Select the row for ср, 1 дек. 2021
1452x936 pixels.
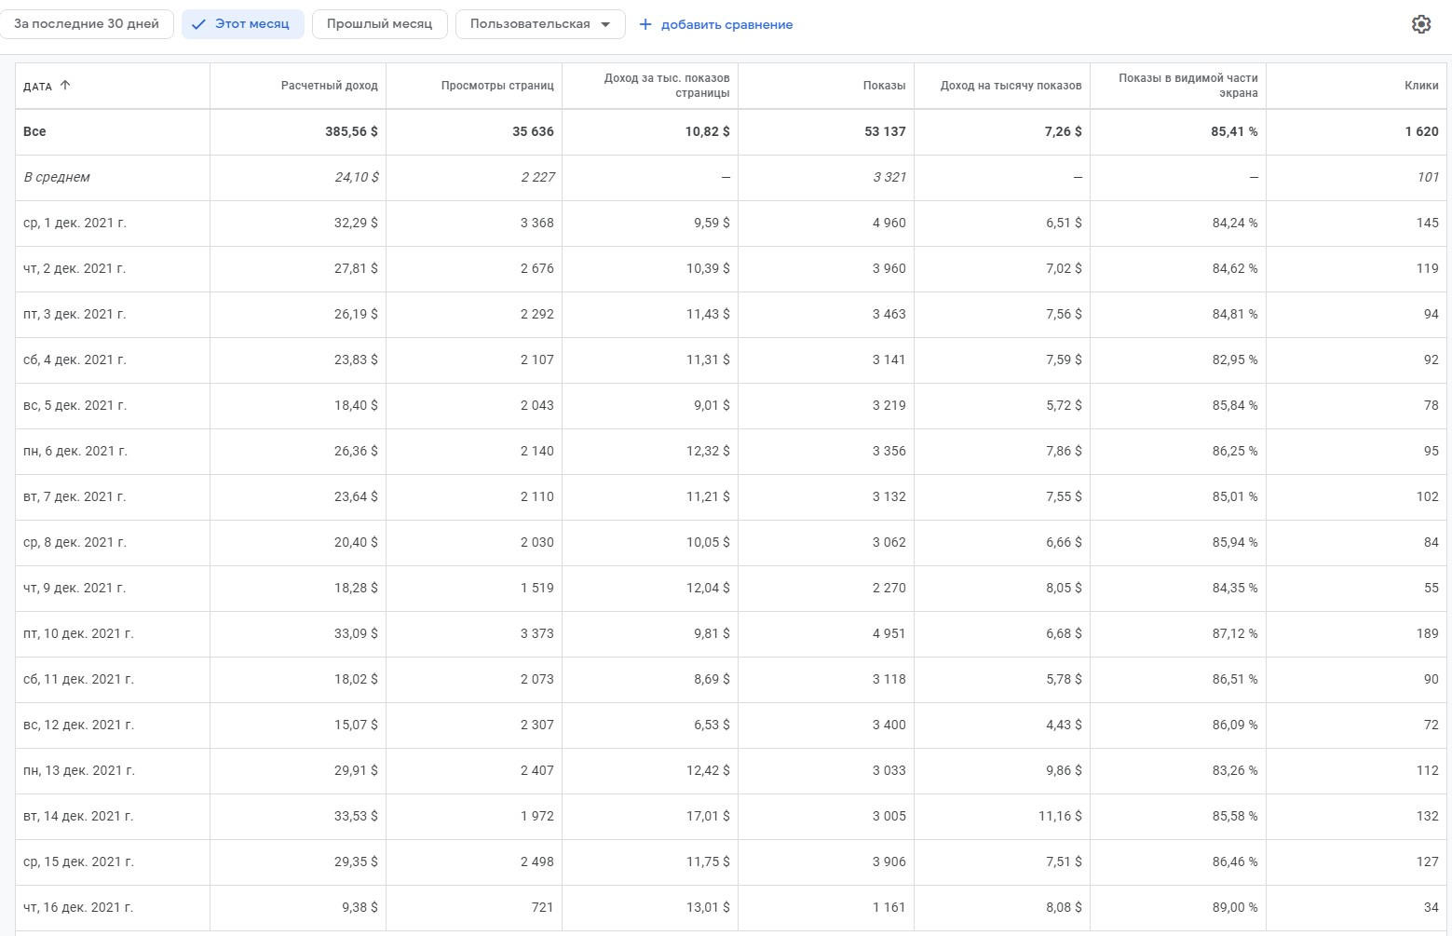click(x=75, y=224)
